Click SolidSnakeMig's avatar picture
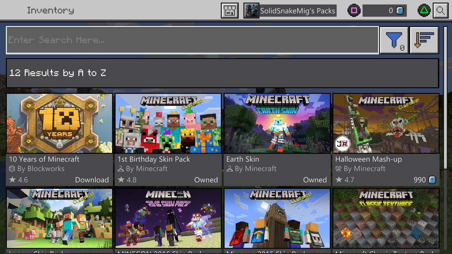 pos(251,11)
